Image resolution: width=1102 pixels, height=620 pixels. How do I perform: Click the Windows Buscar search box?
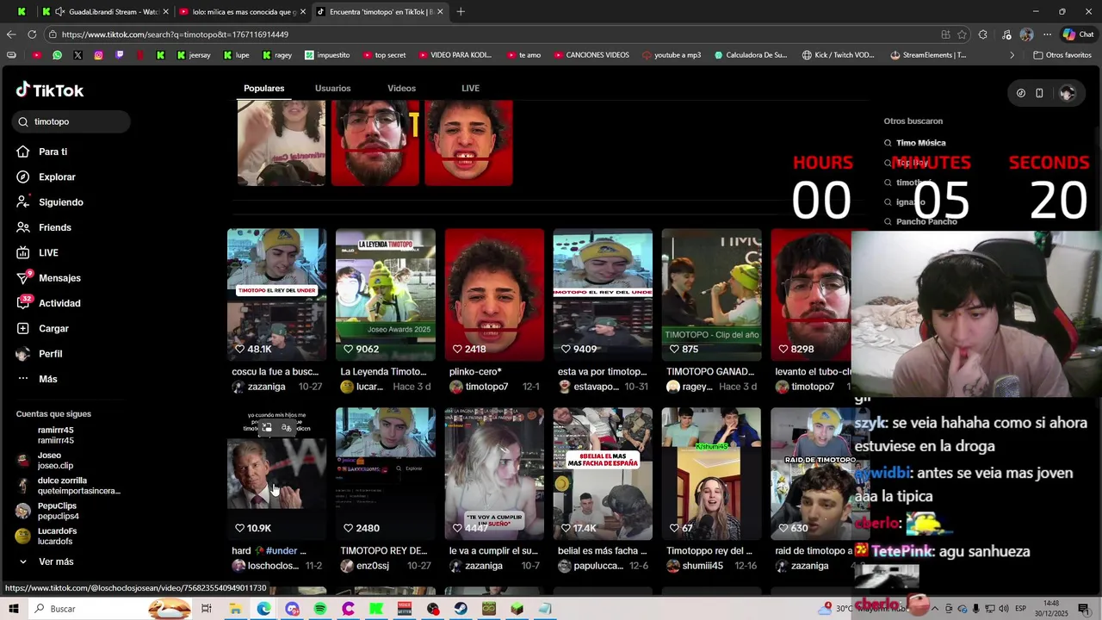pos(110,609)
